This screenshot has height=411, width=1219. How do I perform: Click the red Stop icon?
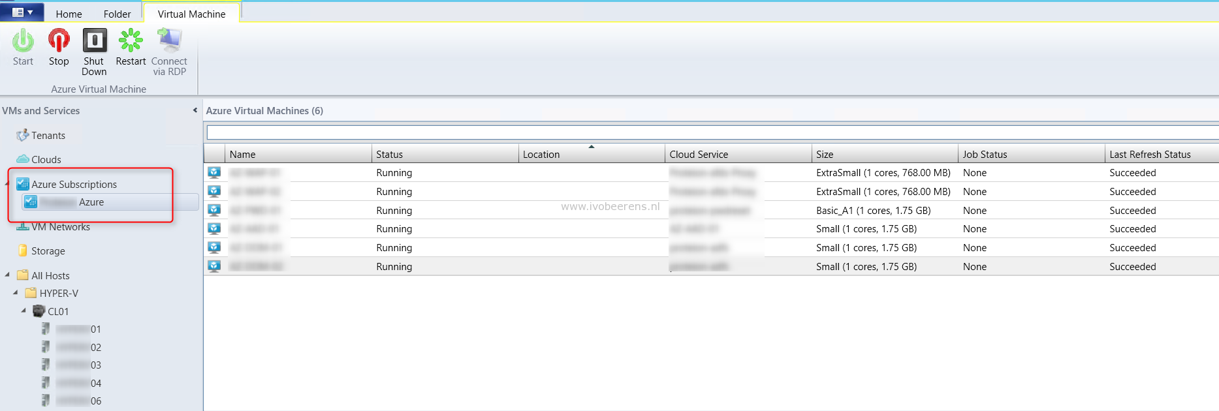(x=59, y=40)
